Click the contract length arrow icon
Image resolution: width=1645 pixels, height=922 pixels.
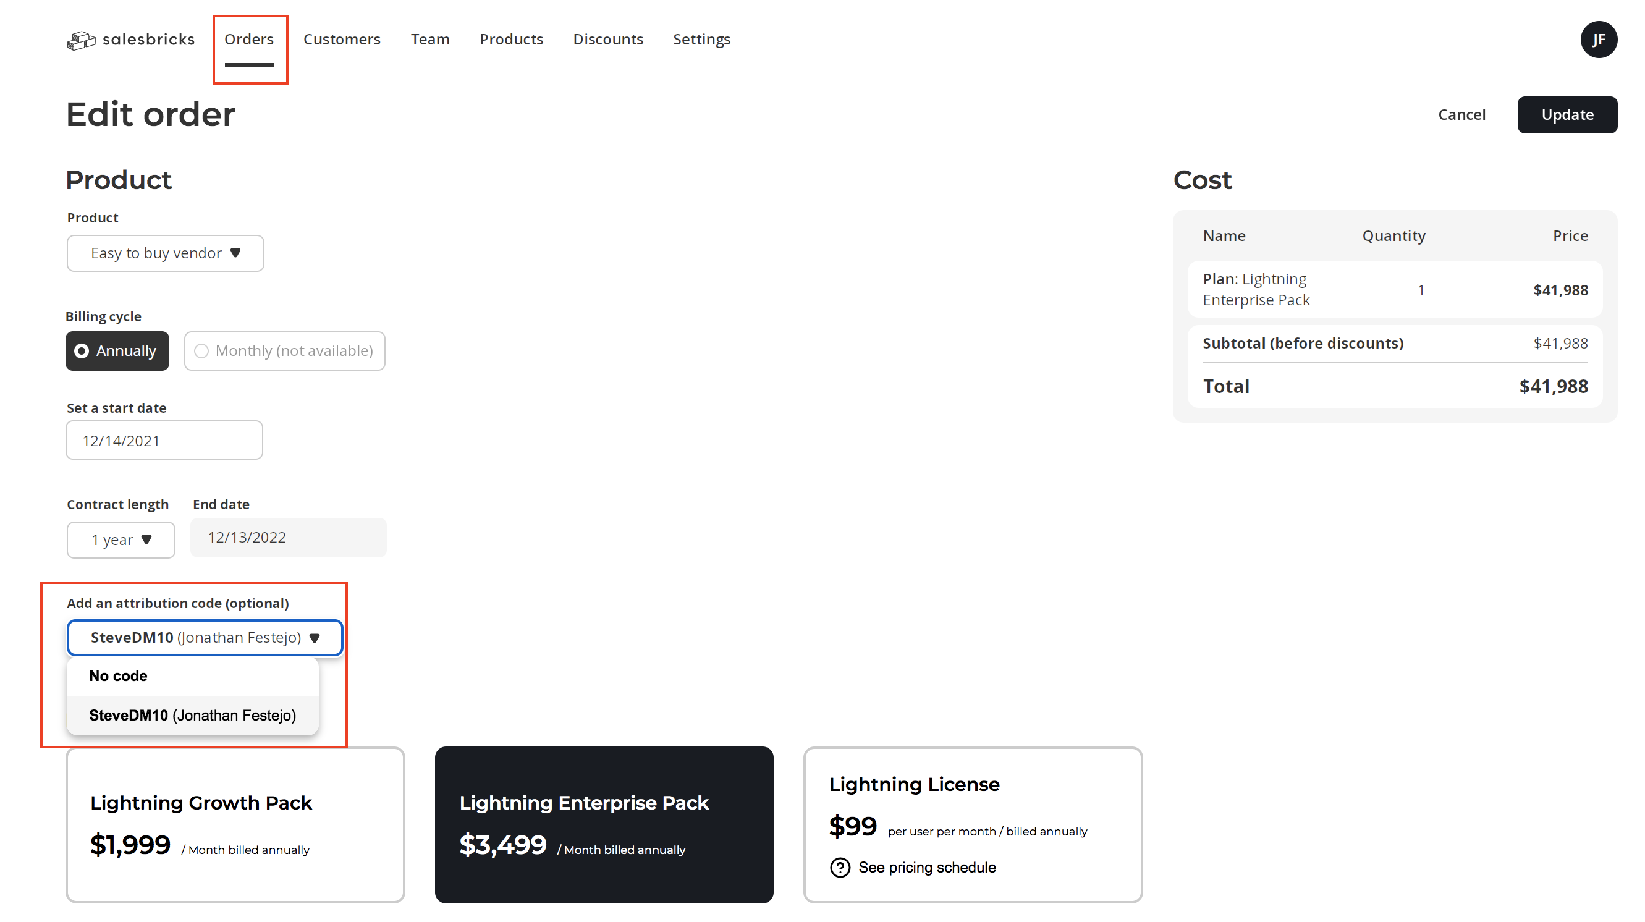click(x=147, y=539)
